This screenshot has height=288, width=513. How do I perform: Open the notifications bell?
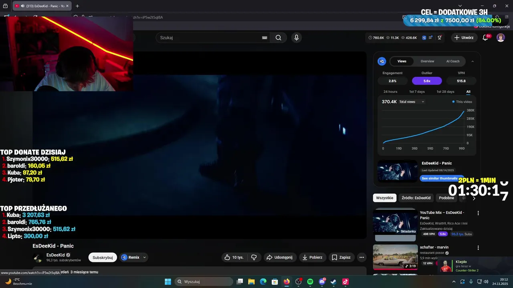[485, 38]
